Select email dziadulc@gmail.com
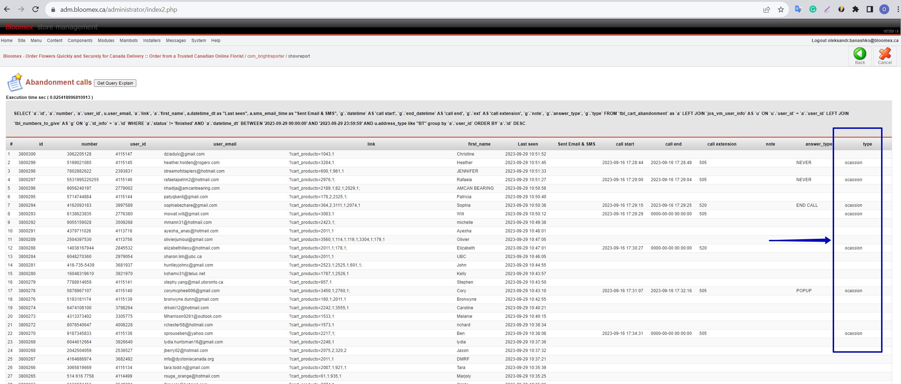Image resolution: width=901 pixels, height=384 pixels. pos(184,154)
